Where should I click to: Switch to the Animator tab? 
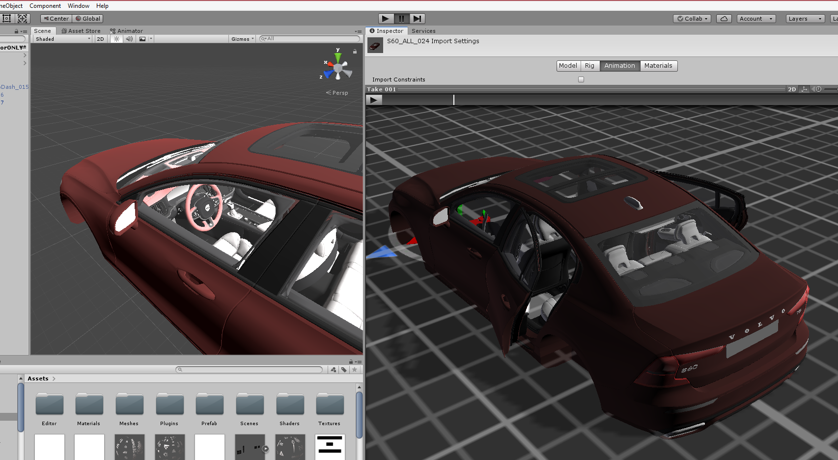click(x=126, y=31)
